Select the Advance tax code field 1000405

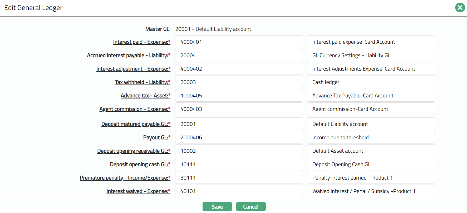pos(239,96)
